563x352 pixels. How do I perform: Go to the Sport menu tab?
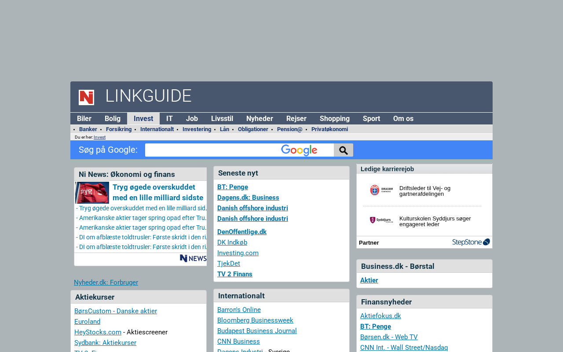pos(371,119)
